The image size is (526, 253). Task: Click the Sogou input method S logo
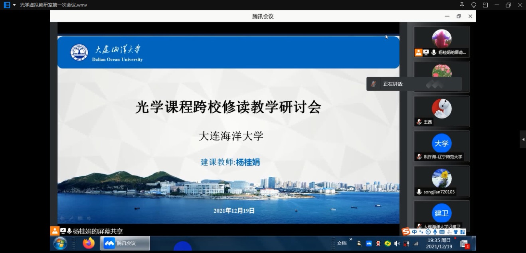(x=406, y=232)
